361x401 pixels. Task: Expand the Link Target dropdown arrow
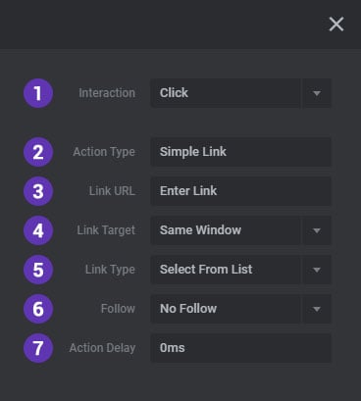317,230
